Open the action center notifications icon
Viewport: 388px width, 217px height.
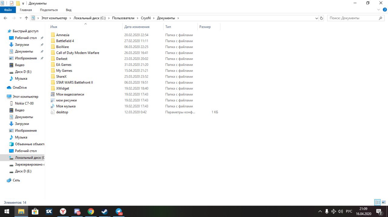point(379,211)
